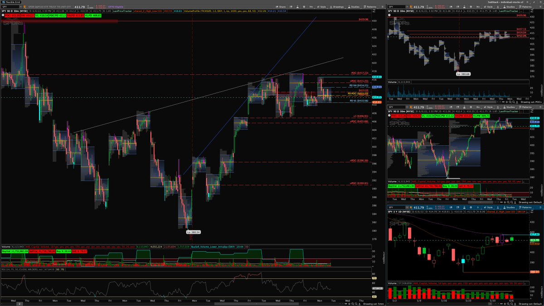Click the vPOC ($390.91) level label
Screen dimensions: 544x306
tap(359, 184)
